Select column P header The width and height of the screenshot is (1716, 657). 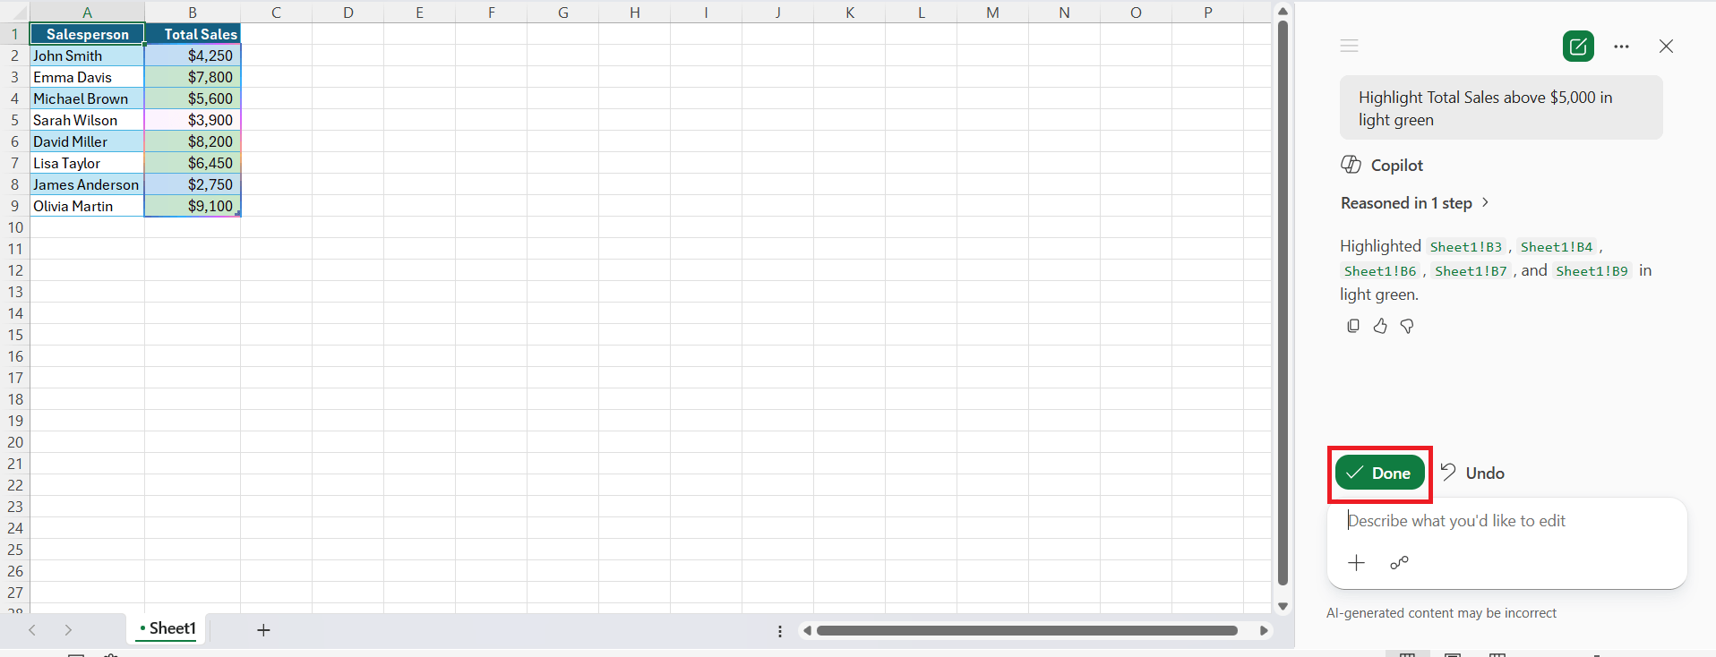pos(1207,12)
